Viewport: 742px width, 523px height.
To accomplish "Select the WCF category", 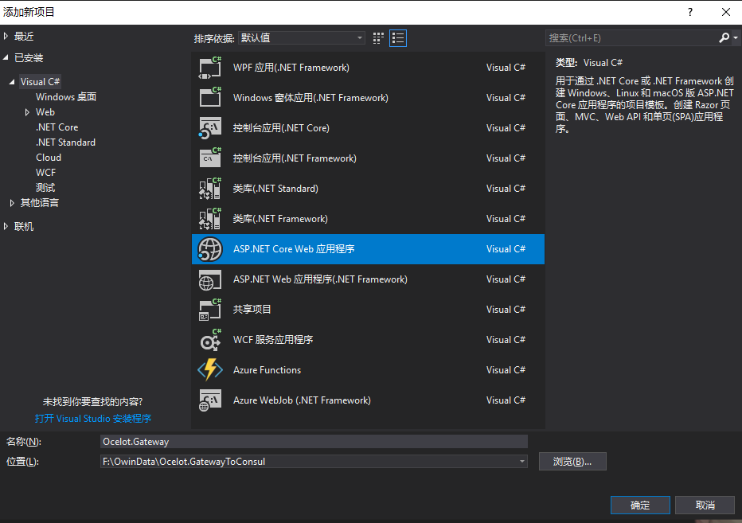I will coord(46,173).
